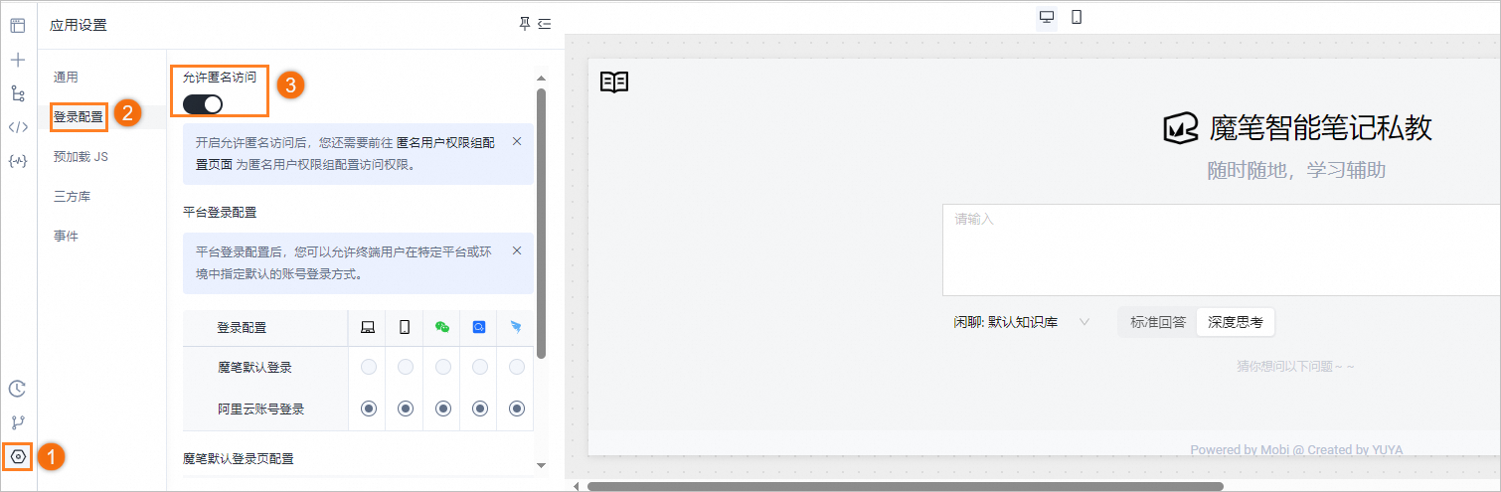The image size is (1501, 492).
Task: Click the 随时随地，学习辅助 subtitle text
Action: (x=1296, y=170)
